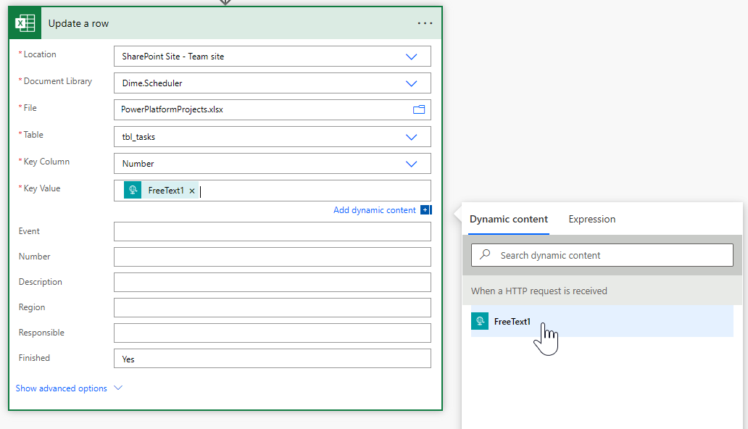Viewport: 748px width, 429px height.
Task: Click the FreeText1 token icon in Key Value
Action: pyautogui.click(x=133, y=191)
